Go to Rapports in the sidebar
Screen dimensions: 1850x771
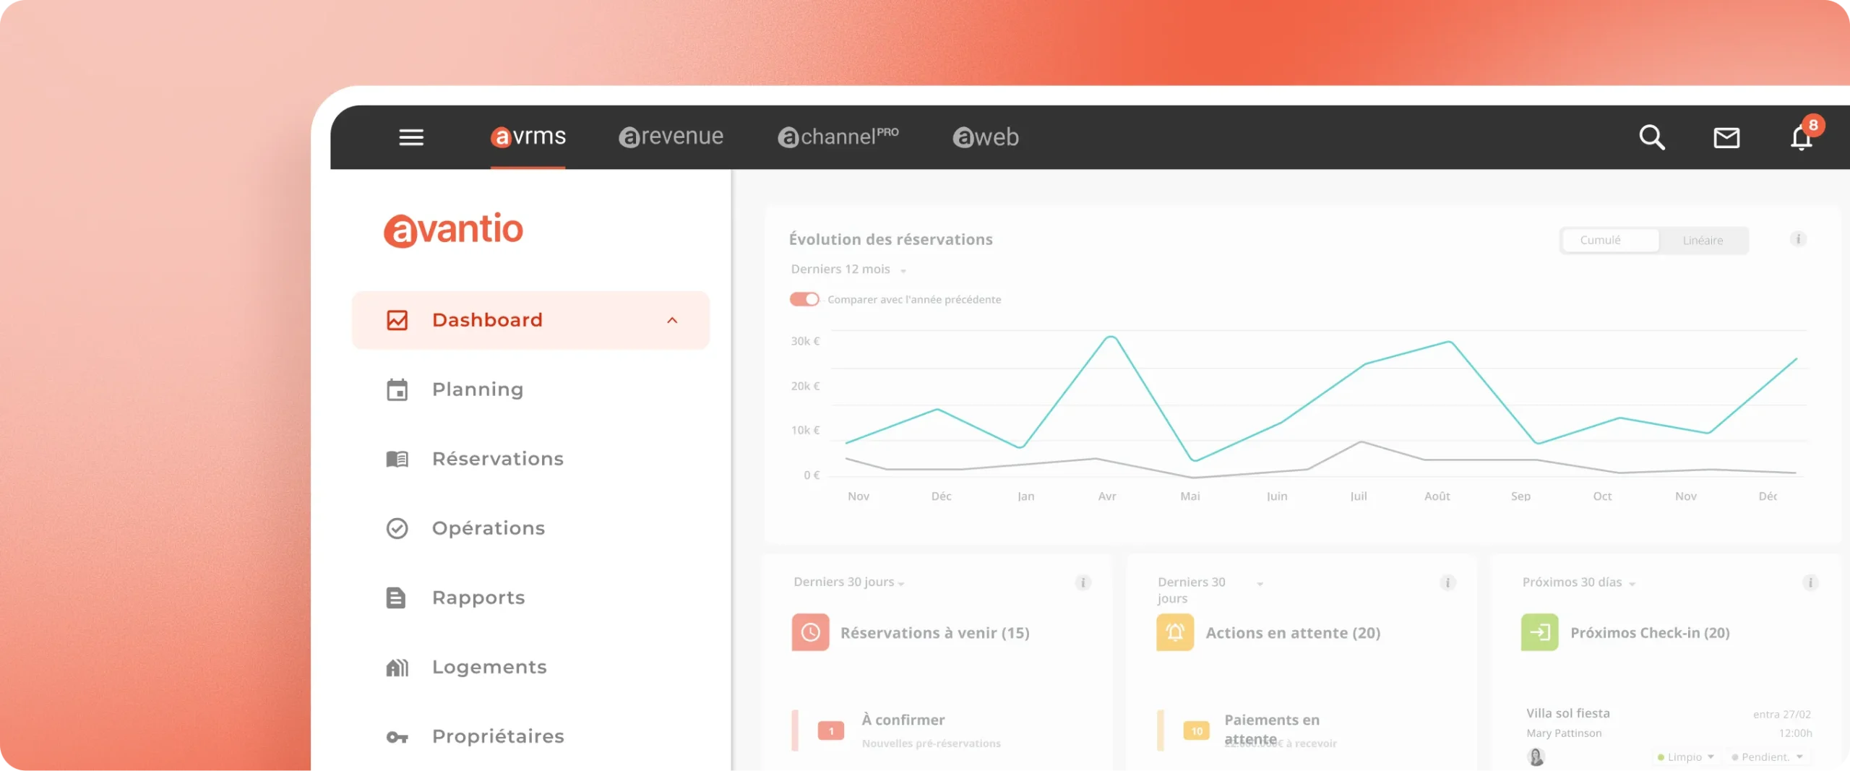pos(478,598)
